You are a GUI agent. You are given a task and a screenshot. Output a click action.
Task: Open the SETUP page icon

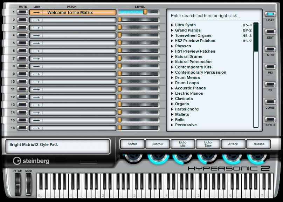tap(270, 120)
